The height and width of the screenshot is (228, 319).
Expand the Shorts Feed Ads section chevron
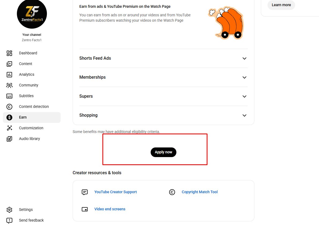(x=244, y=59)
